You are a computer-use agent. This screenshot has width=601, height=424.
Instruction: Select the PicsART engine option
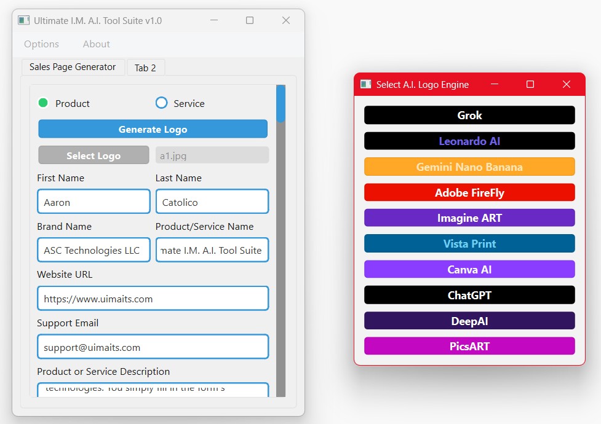point(469,346)
